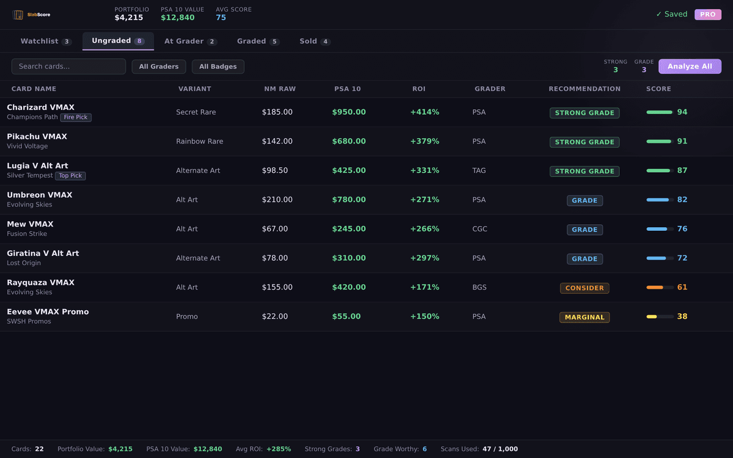This screenshot has height=458, width=733.
Task: Click the green score bar for Charizard VMAX
Action: (660, 112)
